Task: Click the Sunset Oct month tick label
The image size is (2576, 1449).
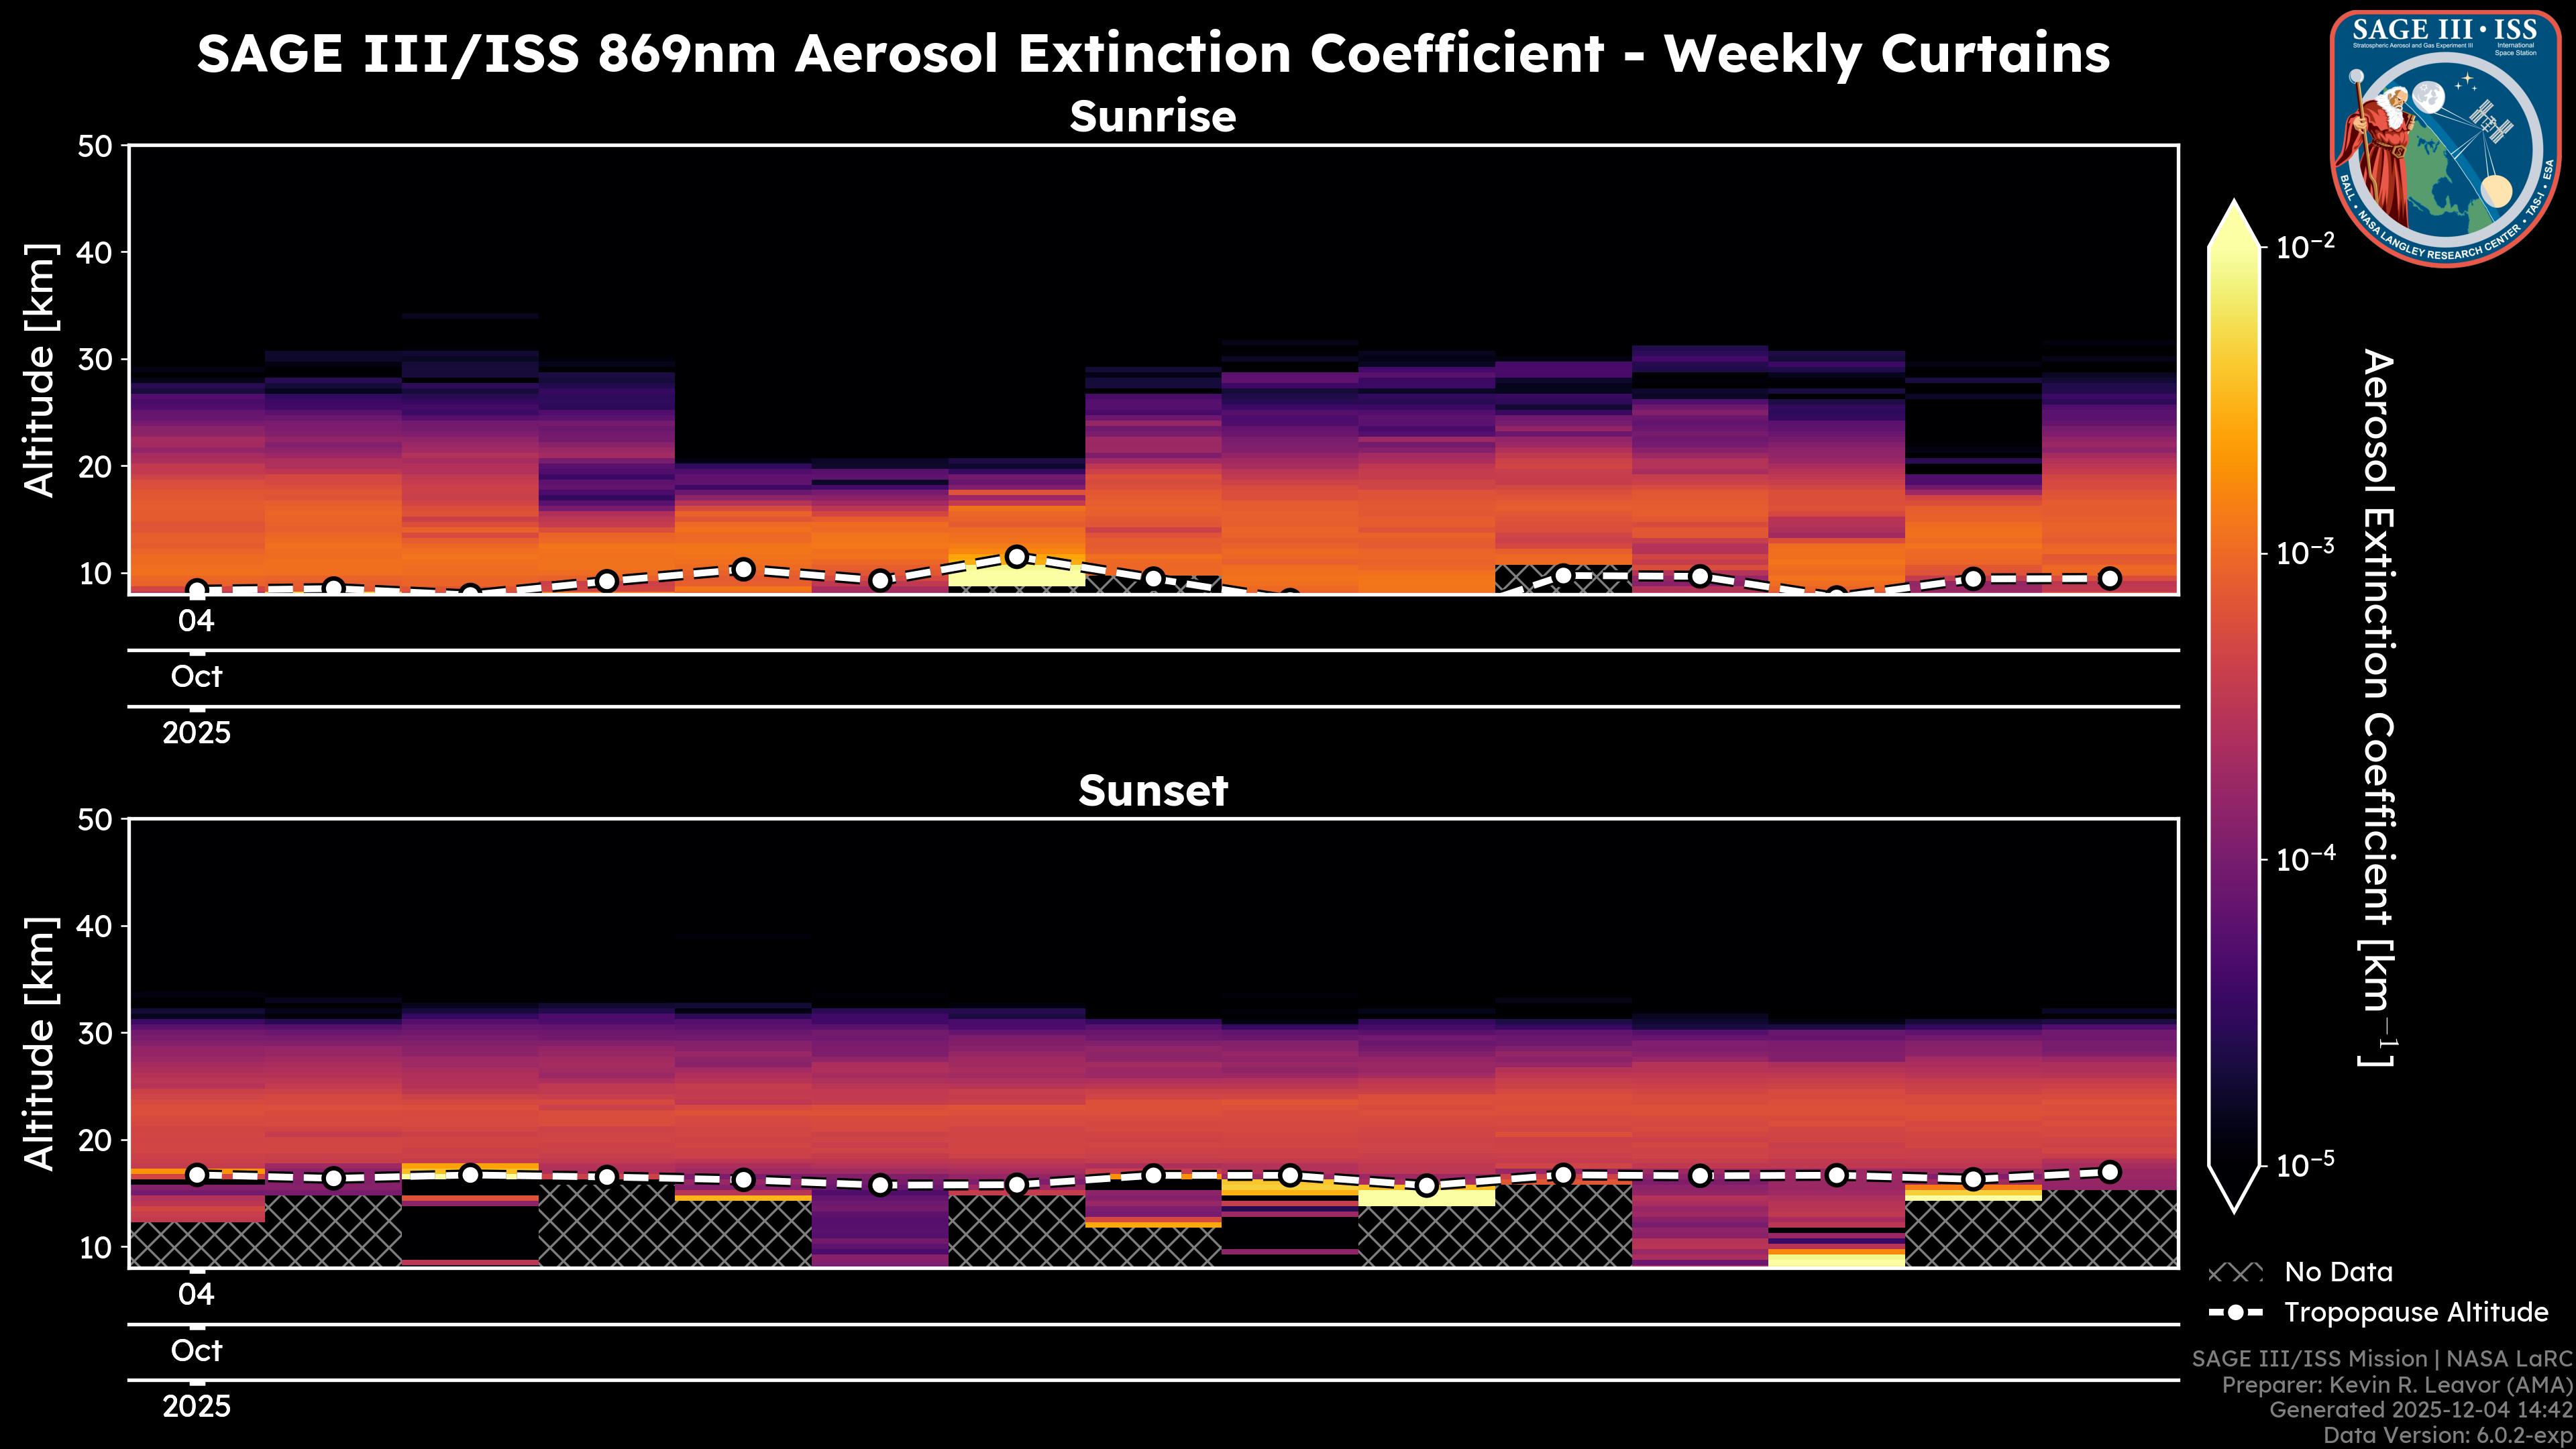Action: coord(196,1351)
